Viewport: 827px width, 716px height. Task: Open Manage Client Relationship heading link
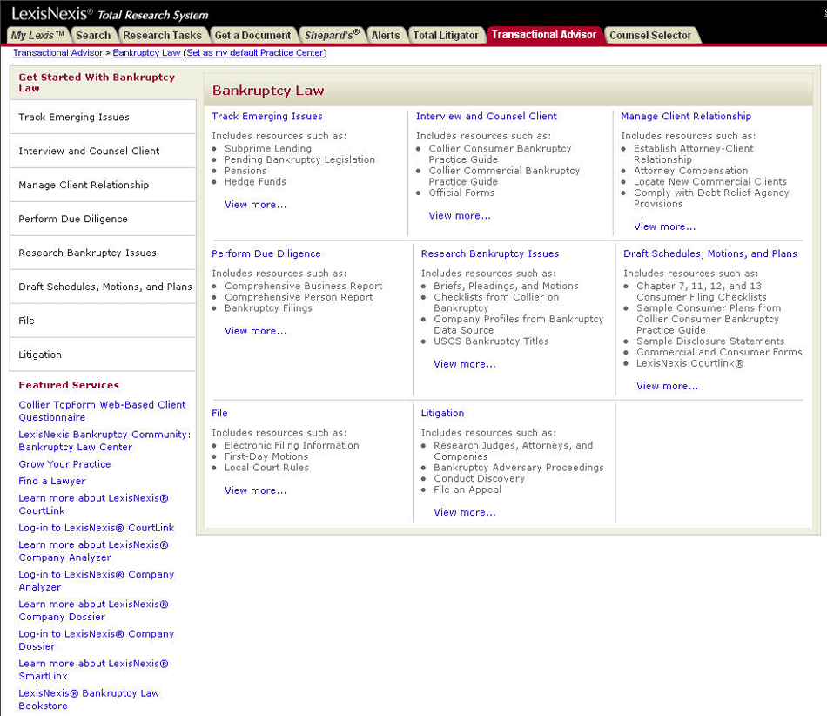click(x=686, y=116)
